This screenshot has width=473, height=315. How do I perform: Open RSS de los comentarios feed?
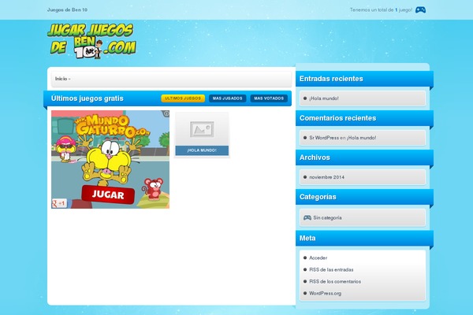[335, 281]
